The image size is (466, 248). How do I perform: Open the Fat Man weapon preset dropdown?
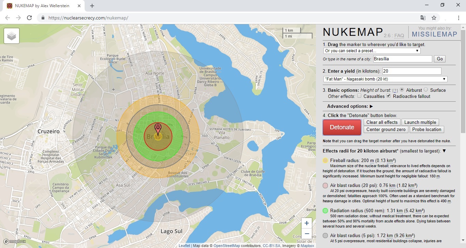pos(385,79)
